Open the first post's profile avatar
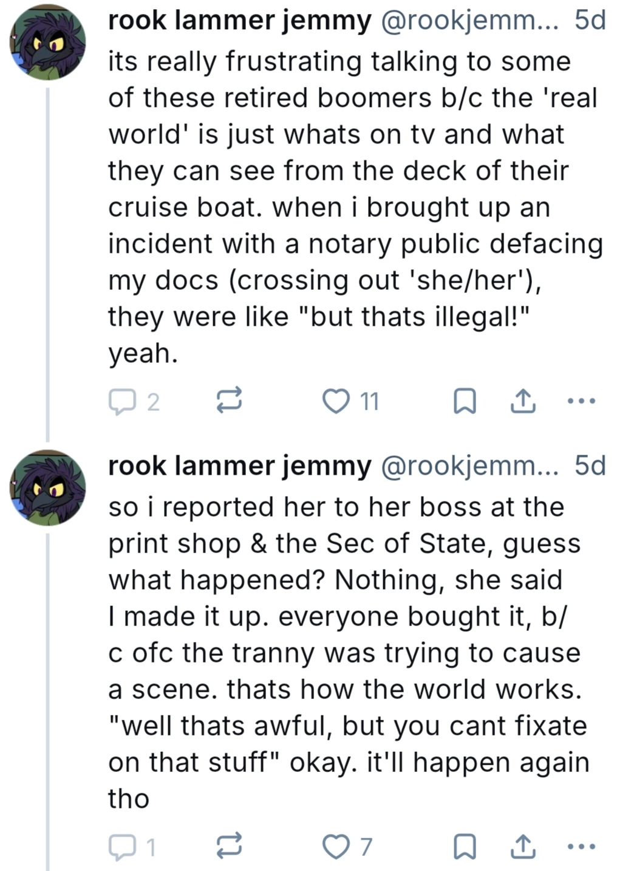The height and width of the screenshot is (871, 634). pyautogui.click(x=48, y=43)
